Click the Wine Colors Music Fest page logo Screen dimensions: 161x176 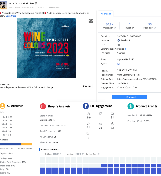(3, 5)
